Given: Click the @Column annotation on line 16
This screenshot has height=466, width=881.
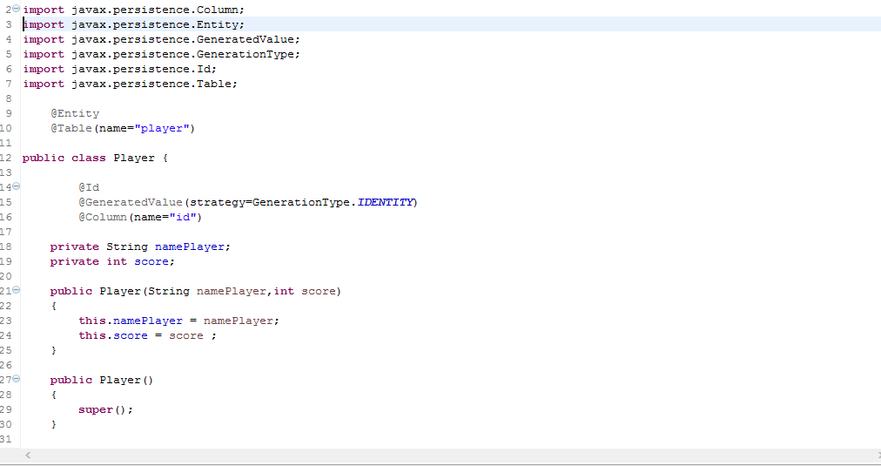Looking at the screenshot, I should click(x=103, y=217).
